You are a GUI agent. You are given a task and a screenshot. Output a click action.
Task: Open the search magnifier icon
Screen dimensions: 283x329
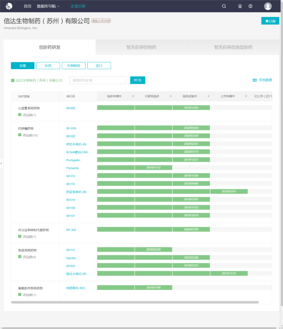click(x=224, y=6)
